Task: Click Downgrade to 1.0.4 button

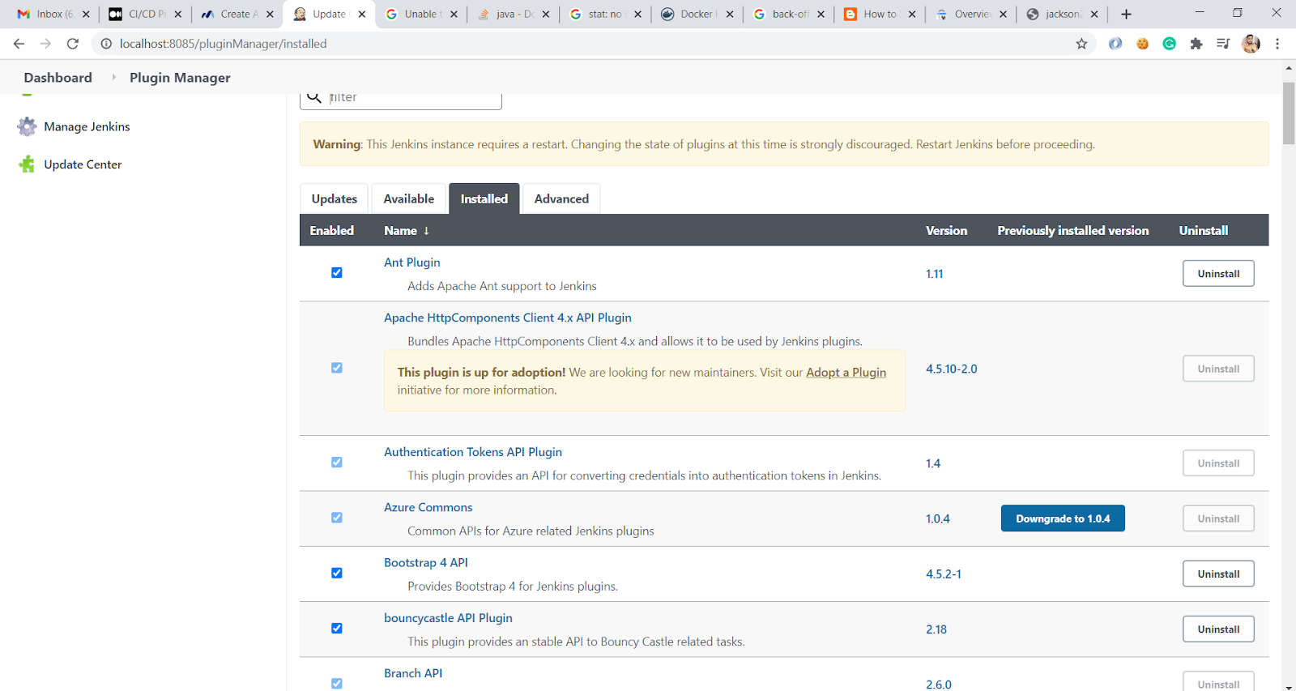Action: (x=1063, y=518)
